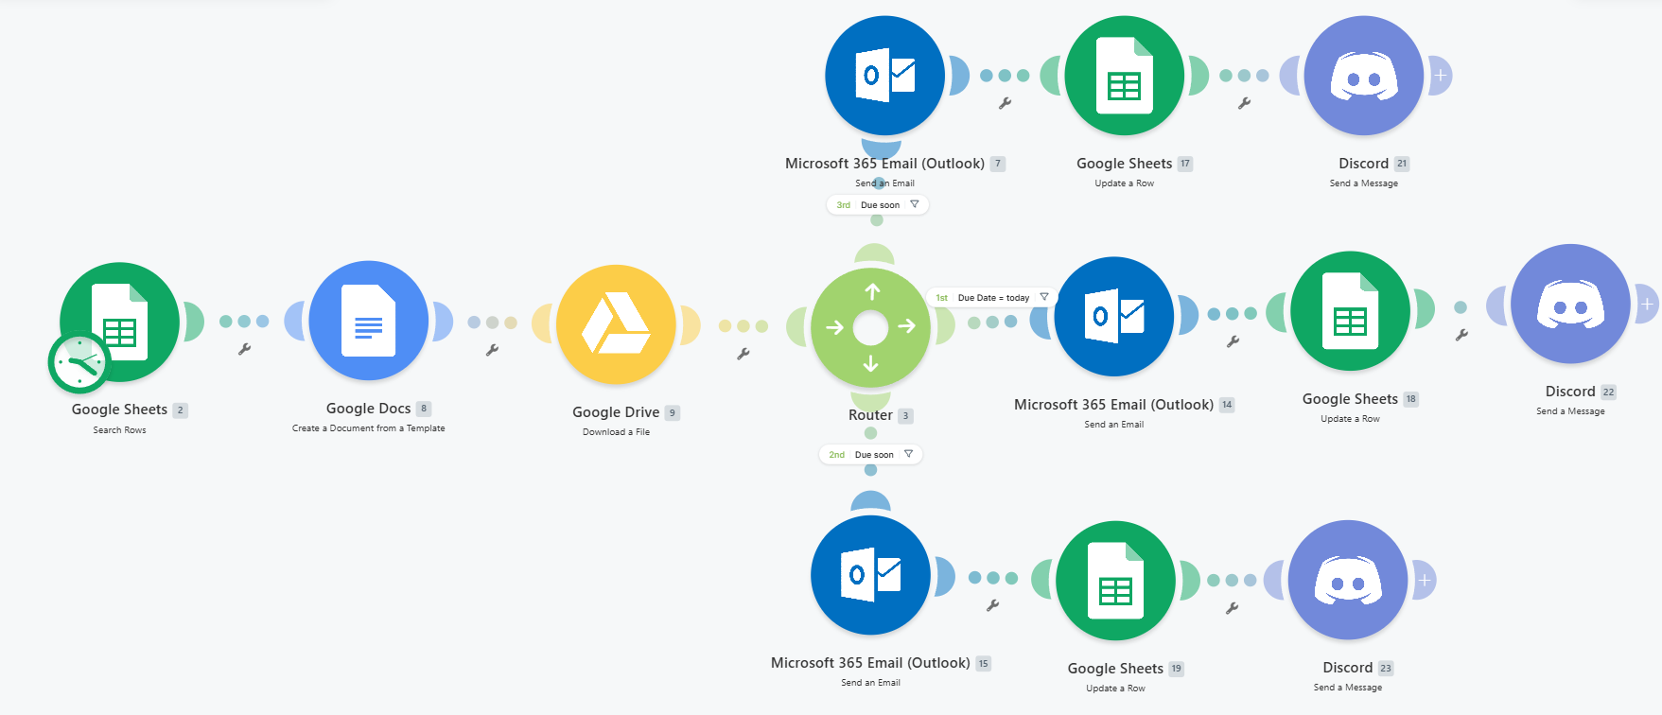
Task: Click number badge 3 beside Router
Action: click(x=905, y=415)
